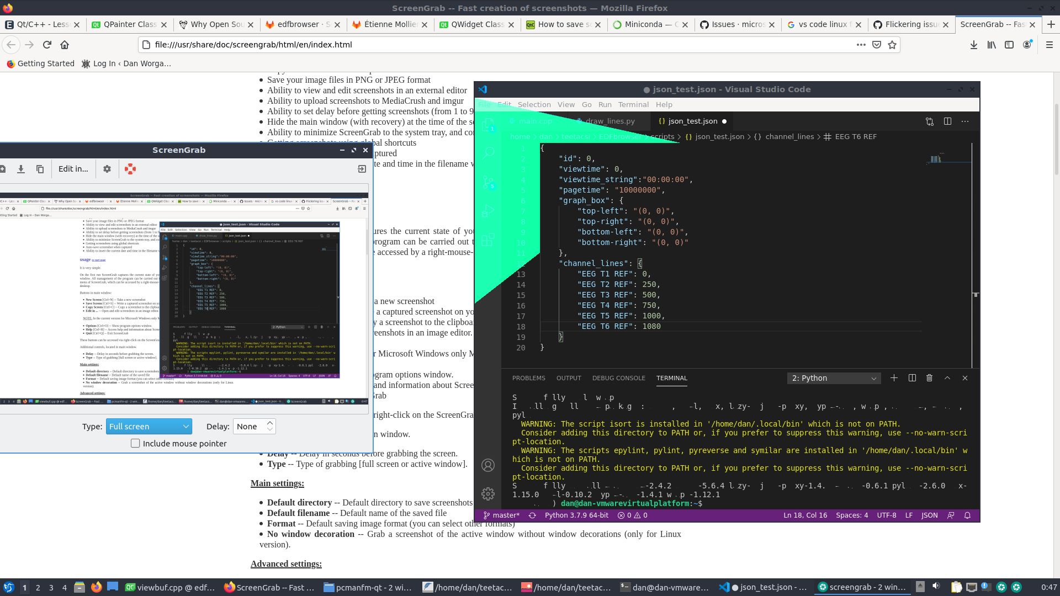Increase the Delay value with the up arrow
The width and height of the screenshot is (1060, 596).
pos(269,423)
